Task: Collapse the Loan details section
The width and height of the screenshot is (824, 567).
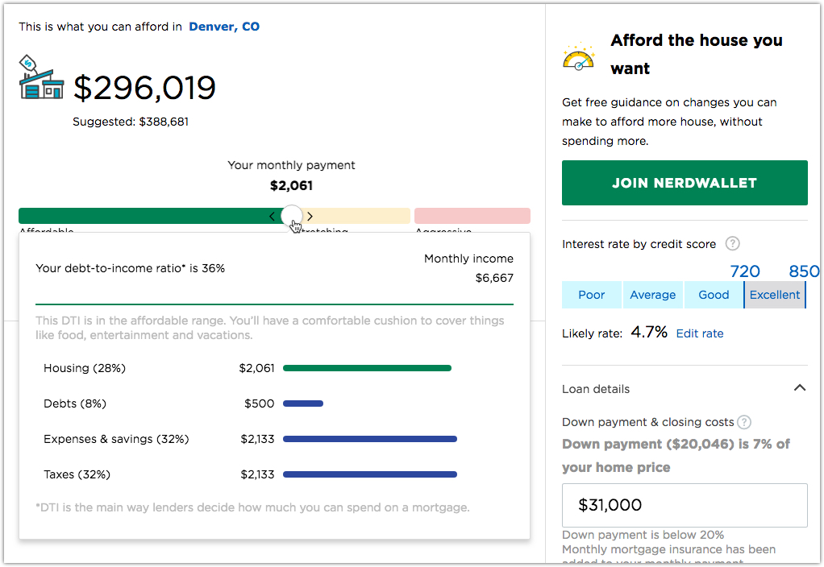Action: pos(799,388)
